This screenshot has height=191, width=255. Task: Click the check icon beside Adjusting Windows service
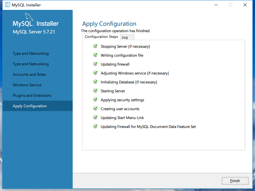95,73
